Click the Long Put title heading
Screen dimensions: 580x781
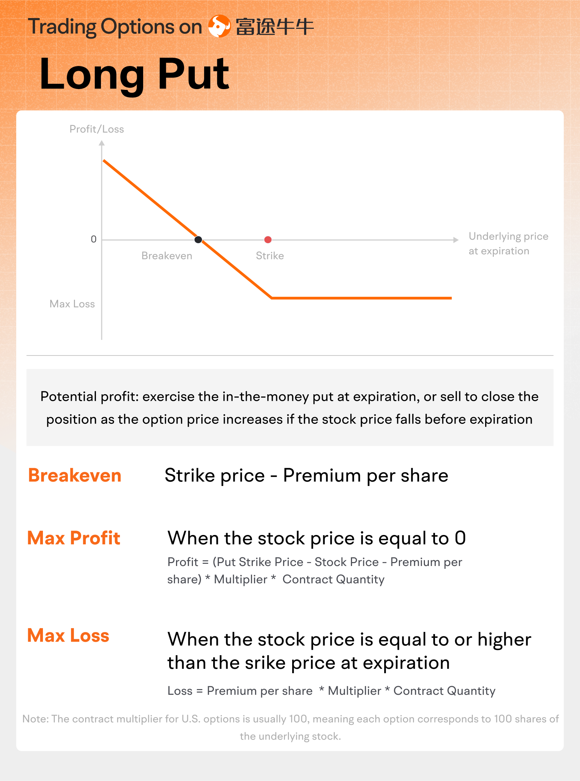pos(134,74)
